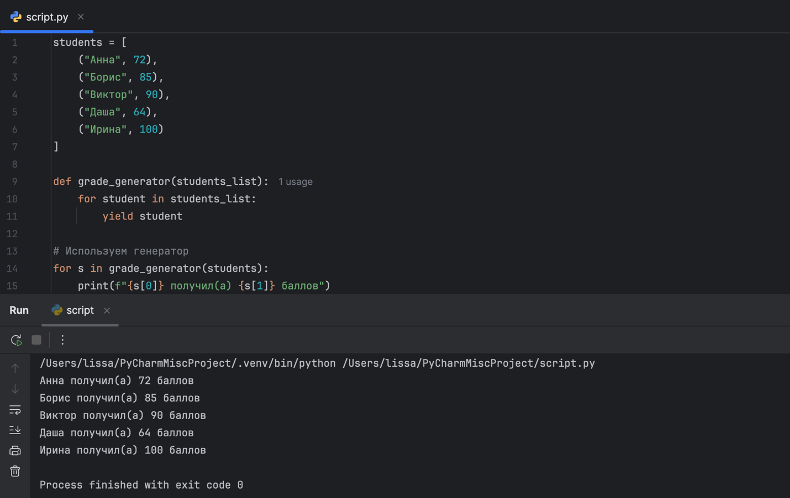Toggle scroll to end of console

(x=15, y=430)
